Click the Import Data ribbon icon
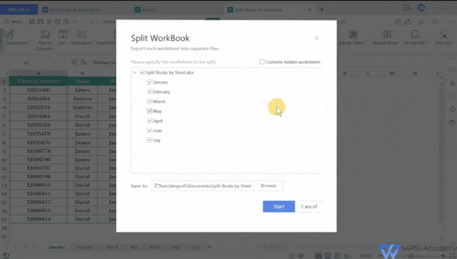 (387, 35)
